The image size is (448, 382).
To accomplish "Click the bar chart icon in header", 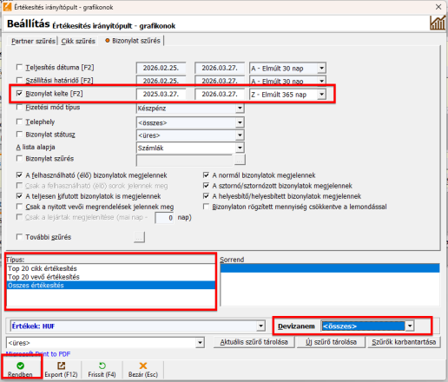I will [x=438, y=23].
